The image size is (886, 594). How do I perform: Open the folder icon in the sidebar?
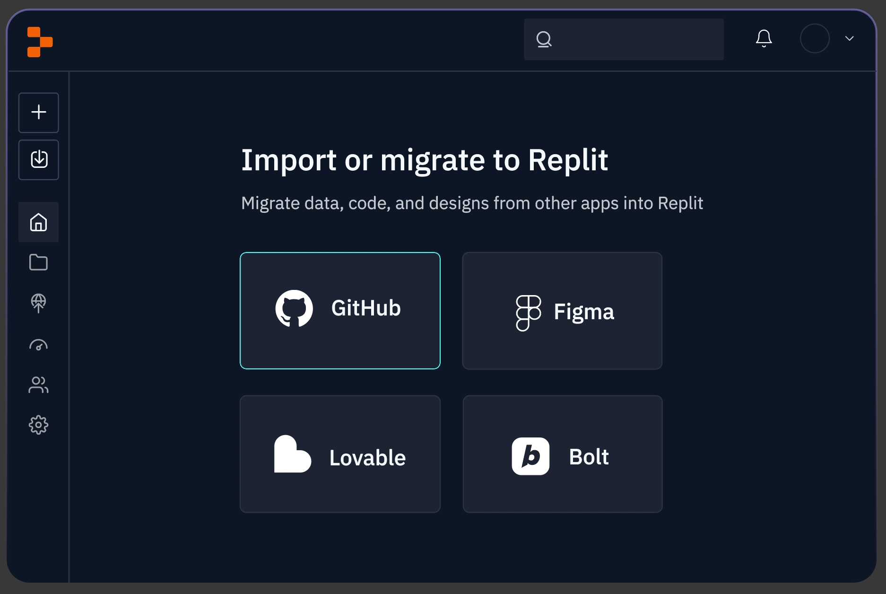[x=39, y=262]
